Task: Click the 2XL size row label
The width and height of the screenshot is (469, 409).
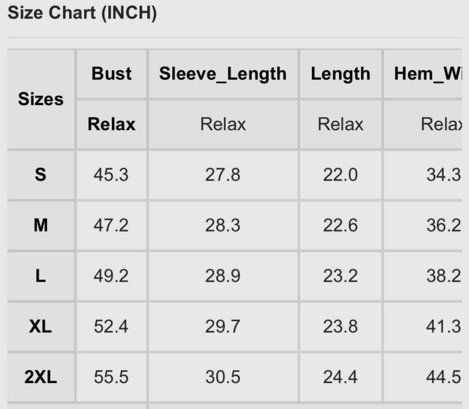Action: 41,377
